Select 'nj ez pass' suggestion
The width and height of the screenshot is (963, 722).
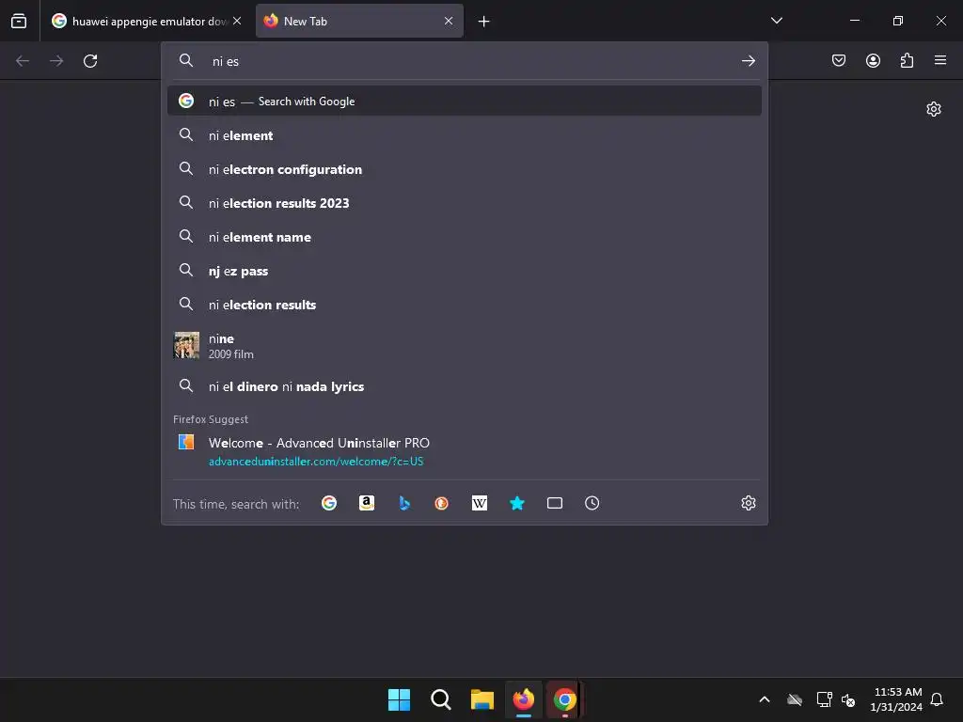tap(465, 270)
